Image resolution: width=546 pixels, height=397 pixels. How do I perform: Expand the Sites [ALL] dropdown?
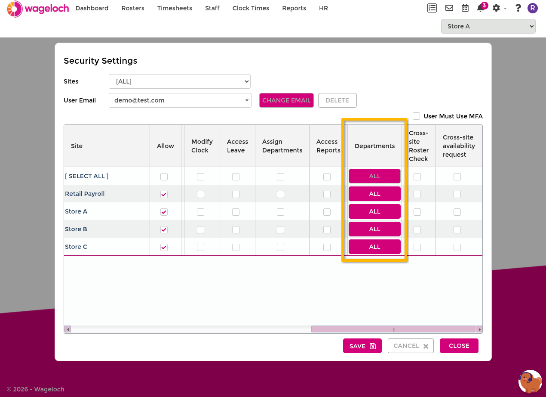(180, 81)
